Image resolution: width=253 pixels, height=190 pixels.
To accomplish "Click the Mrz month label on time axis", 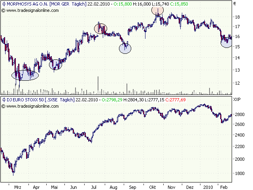I will click(x=18, y=187).
